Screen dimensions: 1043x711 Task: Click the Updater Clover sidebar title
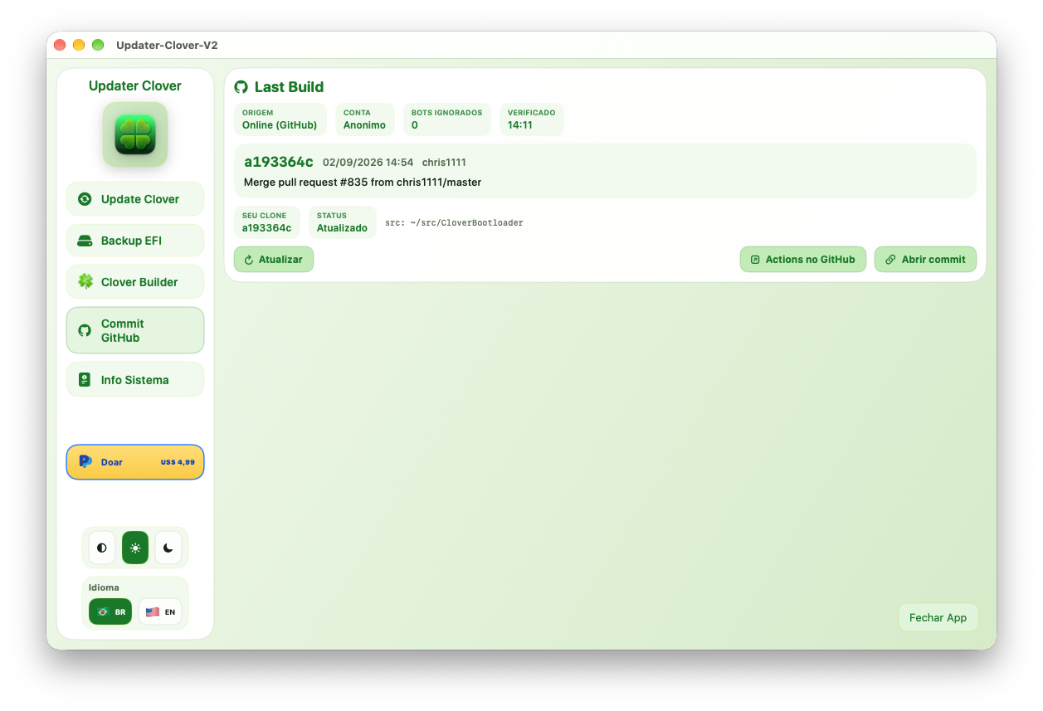tap(135, 85)
